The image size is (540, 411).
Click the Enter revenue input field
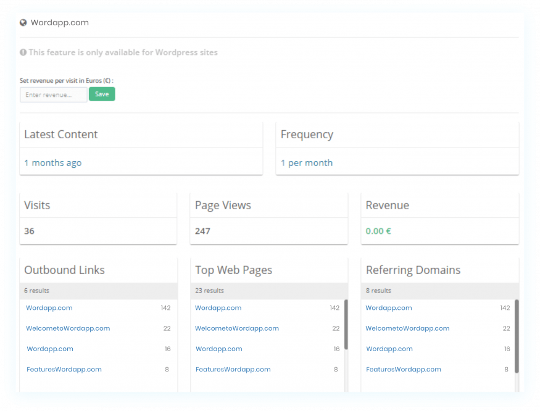(52, 94)
